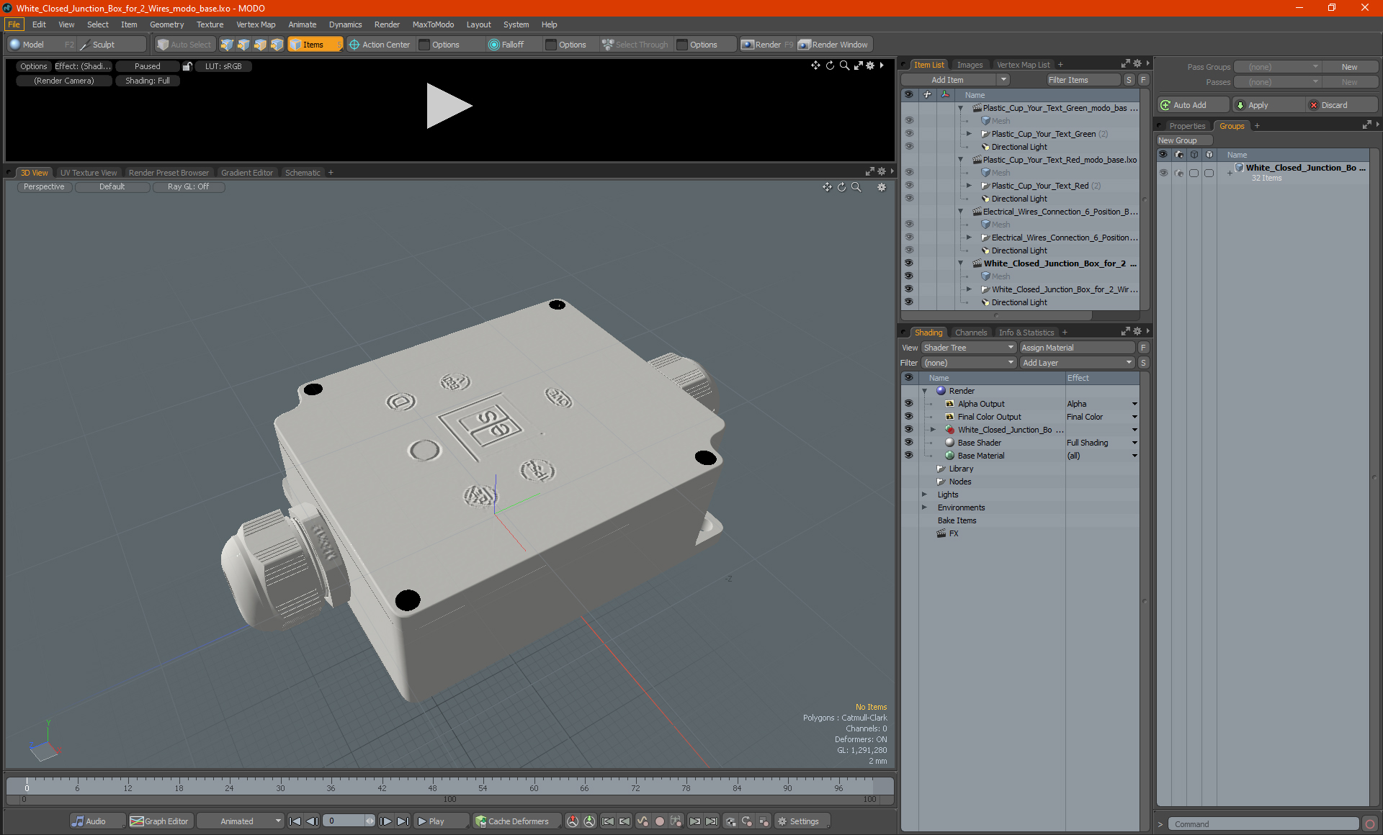Open Shader Tree view dropdown
Viewport: 1383px width, 835px height.
968,348
